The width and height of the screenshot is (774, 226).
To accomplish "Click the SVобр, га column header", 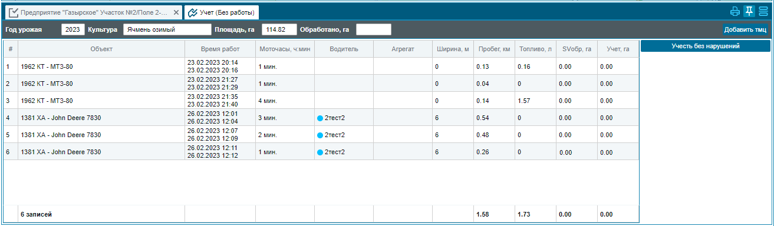I will [577, 49].
